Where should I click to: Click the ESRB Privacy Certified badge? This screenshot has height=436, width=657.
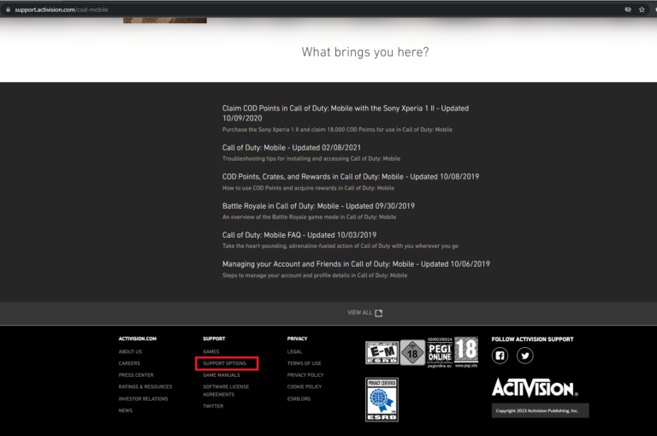coord(382,399)
